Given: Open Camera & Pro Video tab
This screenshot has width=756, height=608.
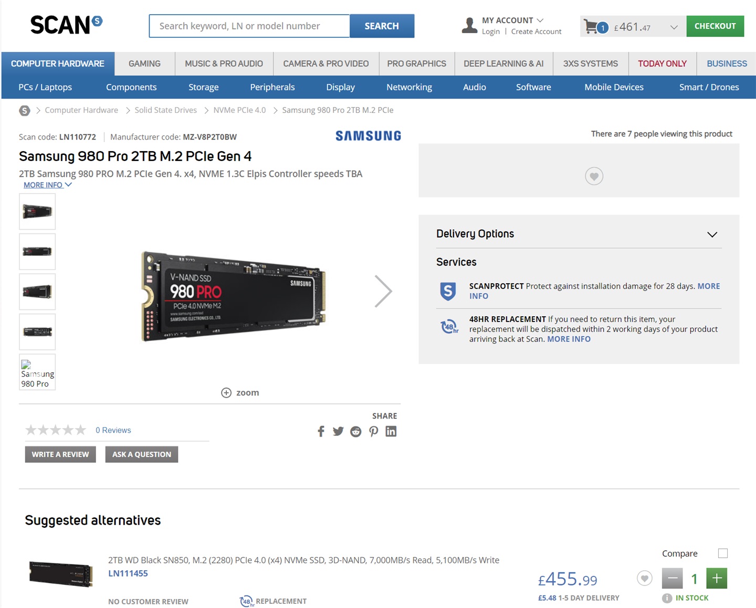Looking at the screenshot, I should click(x=326, y=63).
